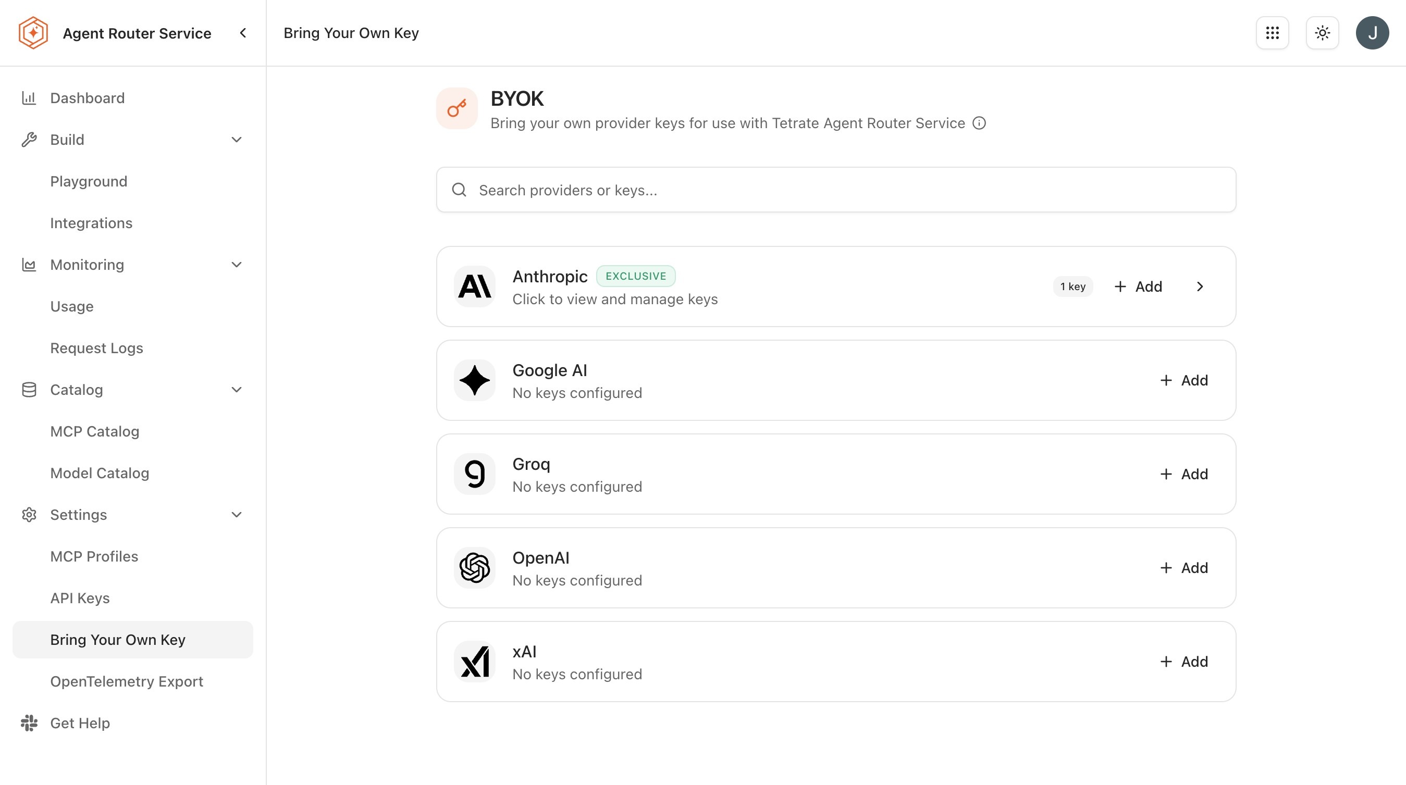Open the user avatar J menu
The image size is (1406, 785).
click(x=1372, y=33)
